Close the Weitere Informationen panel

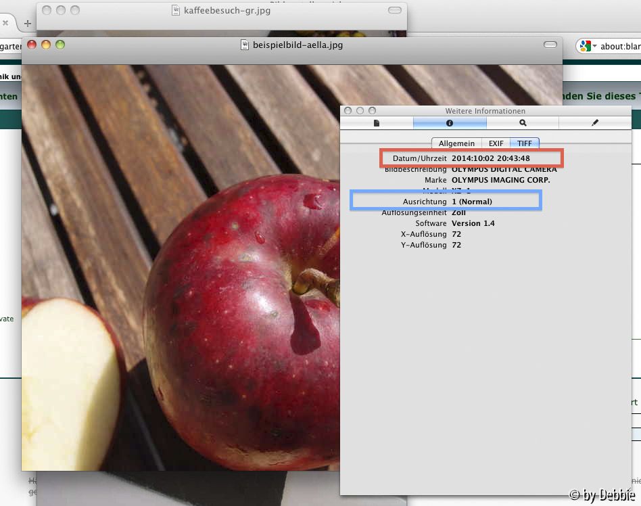[348, 110]
